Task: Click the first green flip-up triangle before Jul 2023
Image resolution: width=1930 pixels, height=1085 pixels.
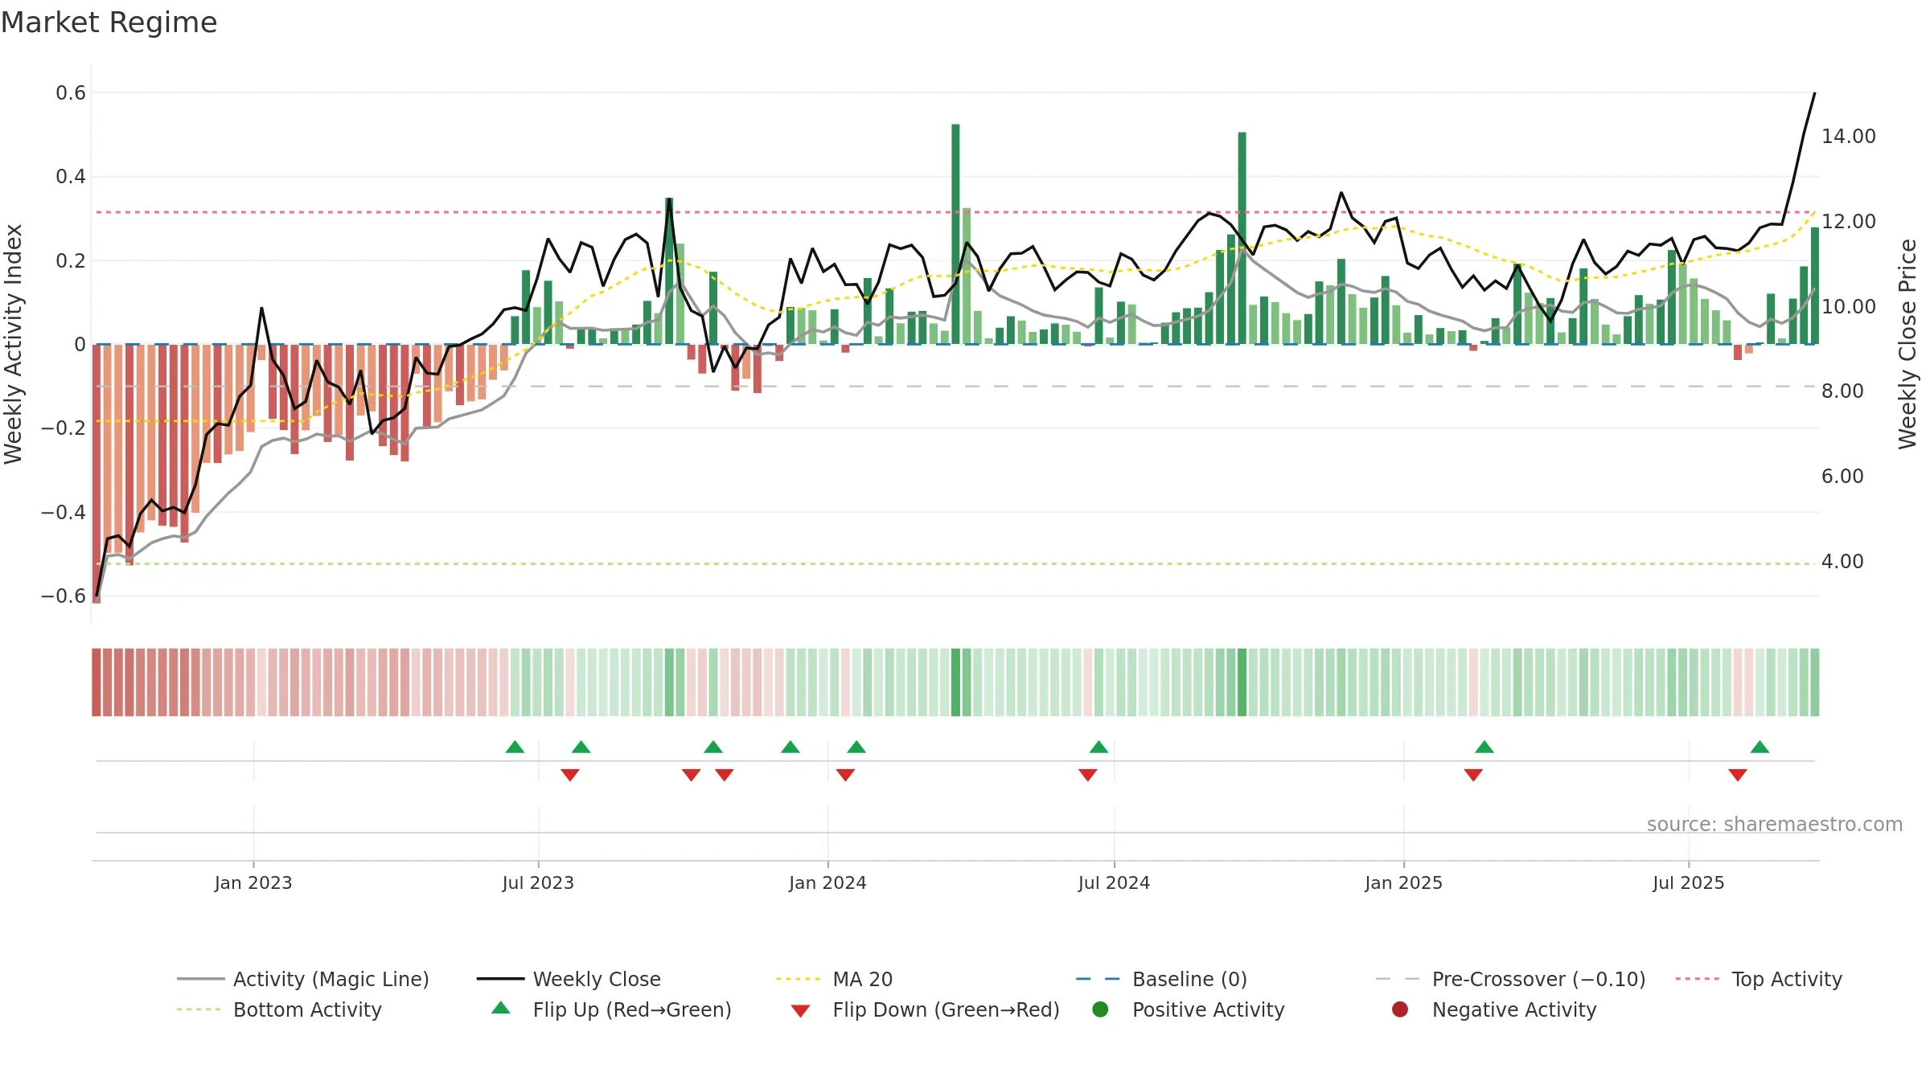Action: (x=515, y=747)
